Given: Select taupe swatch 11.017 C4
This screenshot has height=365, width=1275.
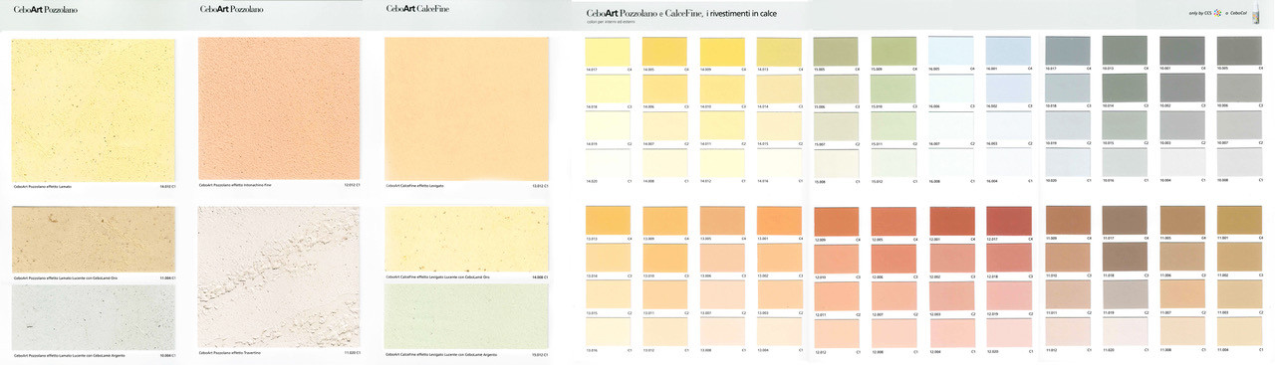Looking at the screenshot, I should 1126,220.
